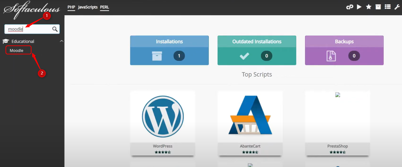Click the search field containing moodle

pyautogui.click(x=32, y=29)
